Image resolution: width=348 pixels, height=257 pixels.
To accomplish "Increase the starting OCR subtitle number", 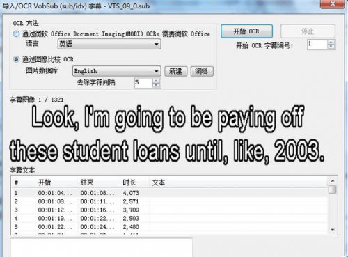I will coord(331,42).
